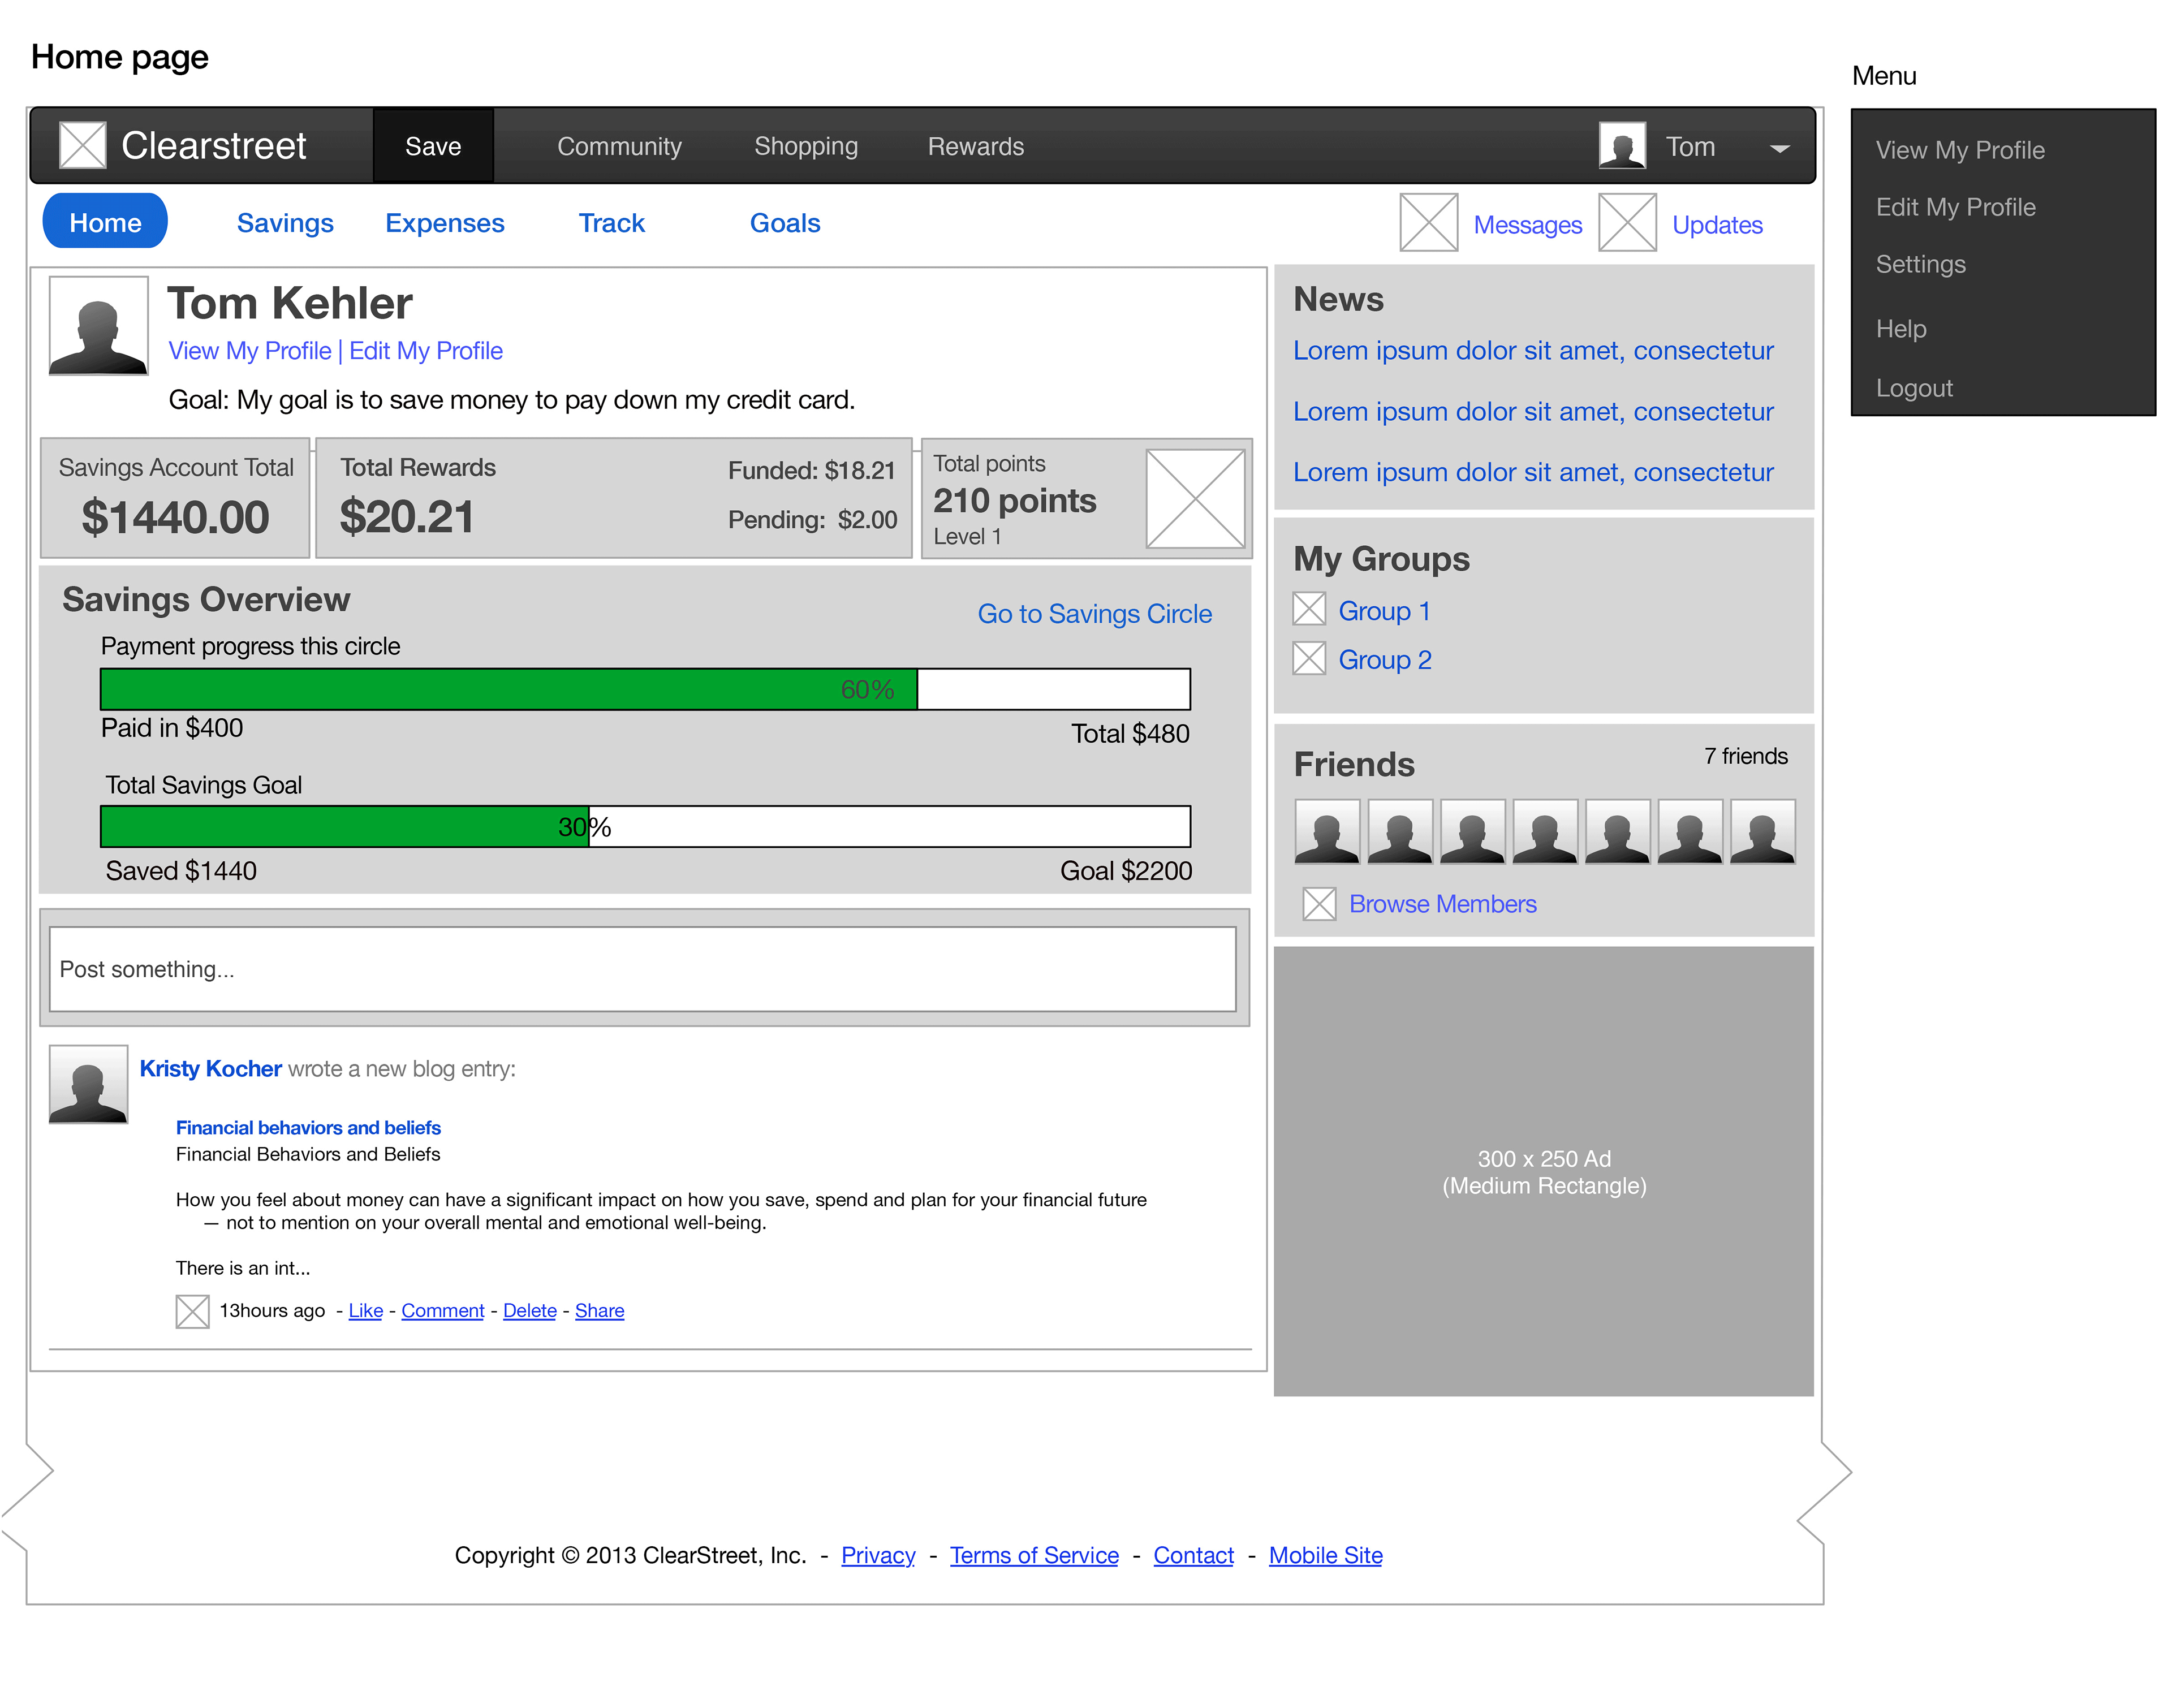The width and height of the screenshot is (2172, 1708).
Task: Select the Save tab in top navigation
Action: [433, 146]
